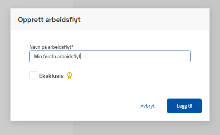The height and width of the screenshot is (135, 220).
Task: Click the 'Navn på arbeidsflyt*' field label
Action: pyautogui.click(x=51, y=47)
